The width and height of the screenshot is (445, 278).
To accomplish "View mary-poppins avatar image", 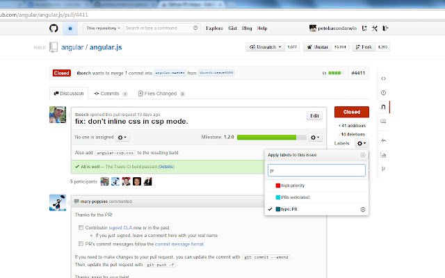I will pos(58,202).
